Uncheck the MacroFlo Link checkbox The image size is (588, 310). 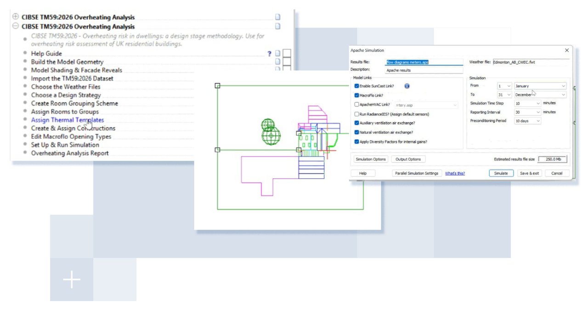(x=357, y=96)
